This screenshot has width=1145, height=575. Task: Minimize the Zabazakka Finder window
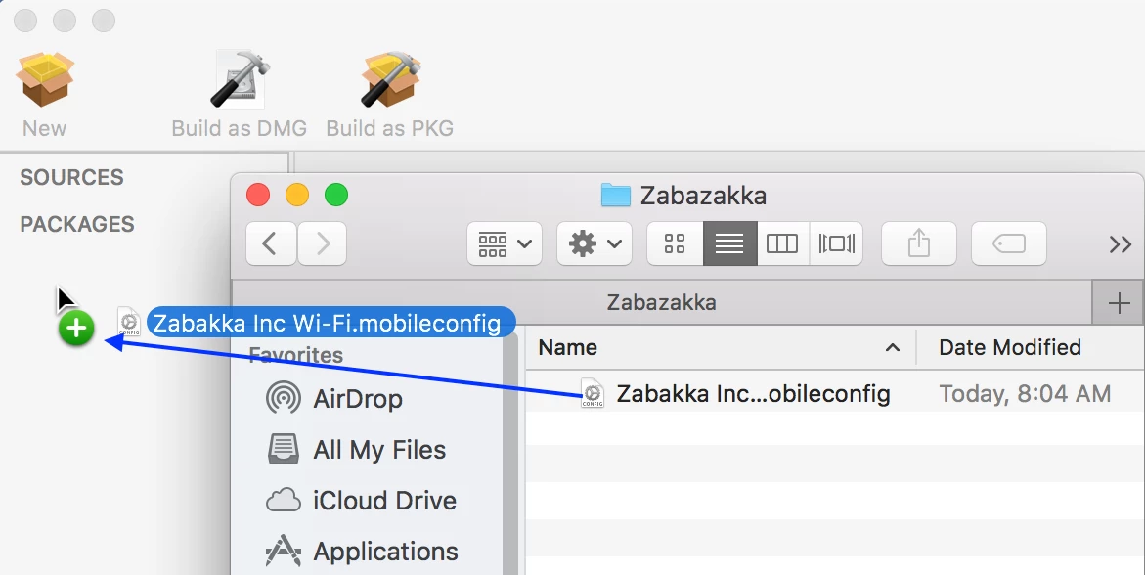pos(297,195)
